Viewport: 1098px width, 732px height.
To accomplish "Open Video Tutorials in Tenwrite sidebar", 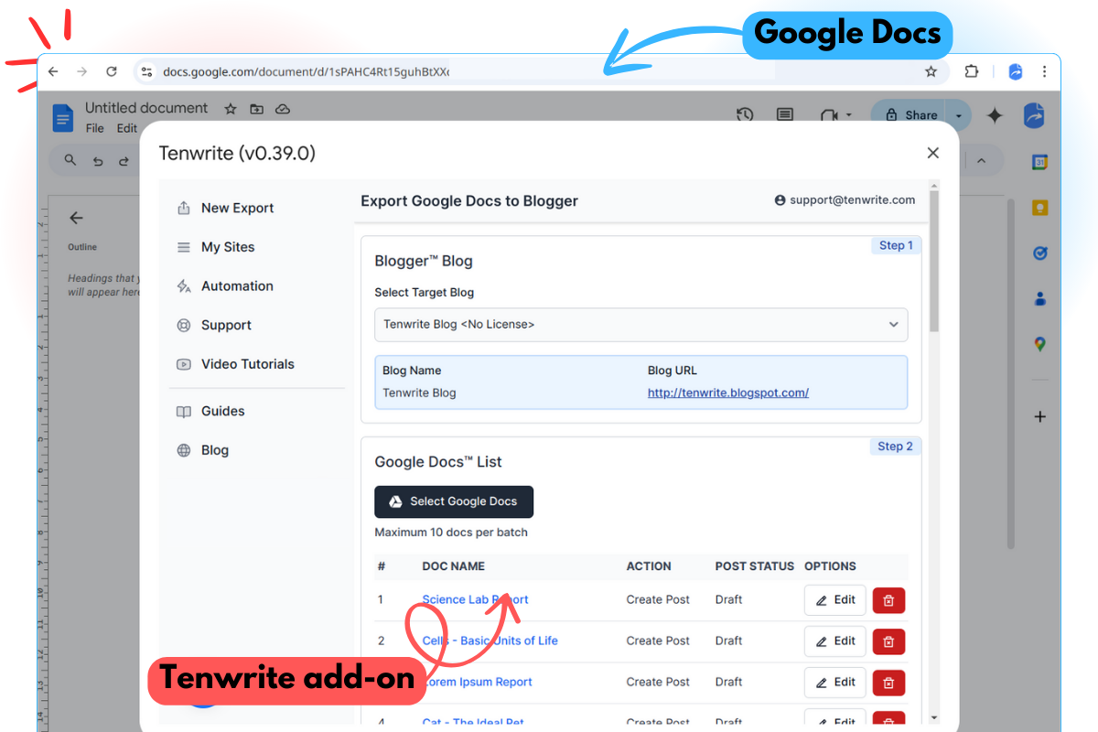I will click(236, 364).
